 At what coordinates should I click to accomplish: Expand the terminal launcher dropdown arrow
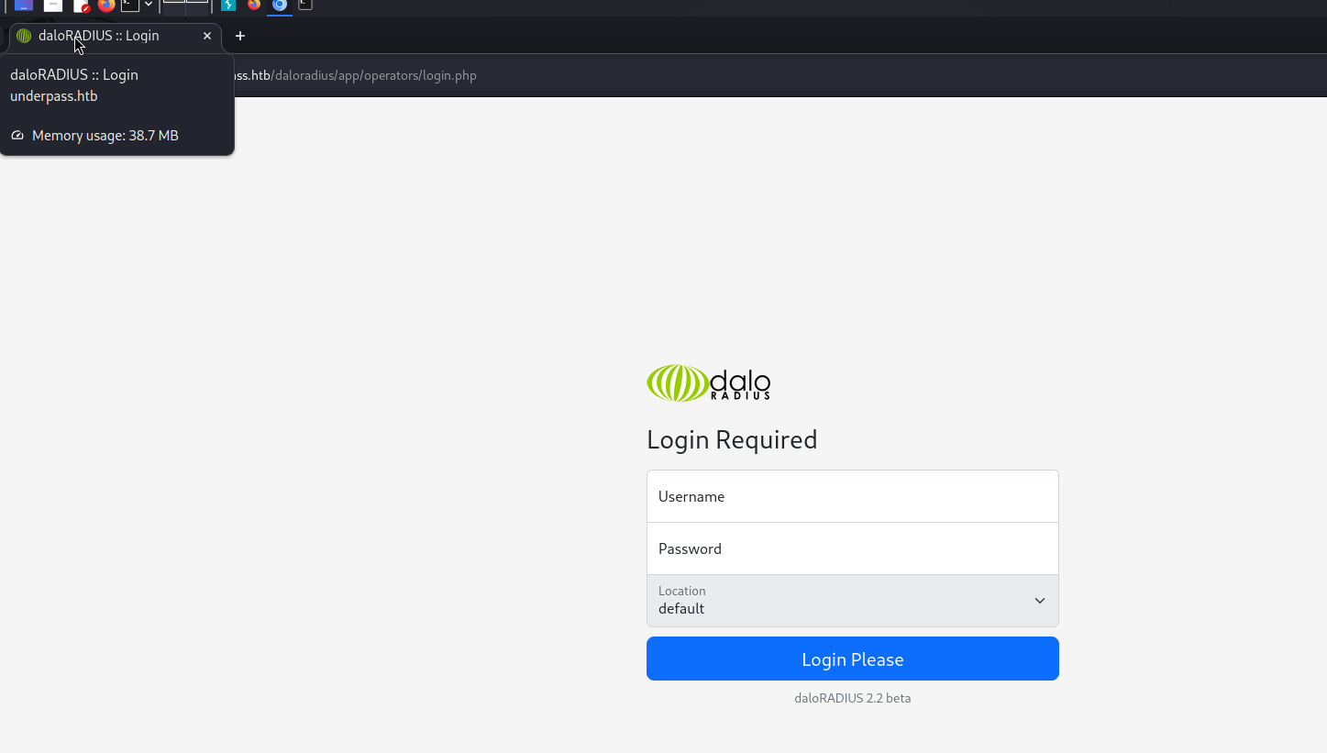(149, 5)
